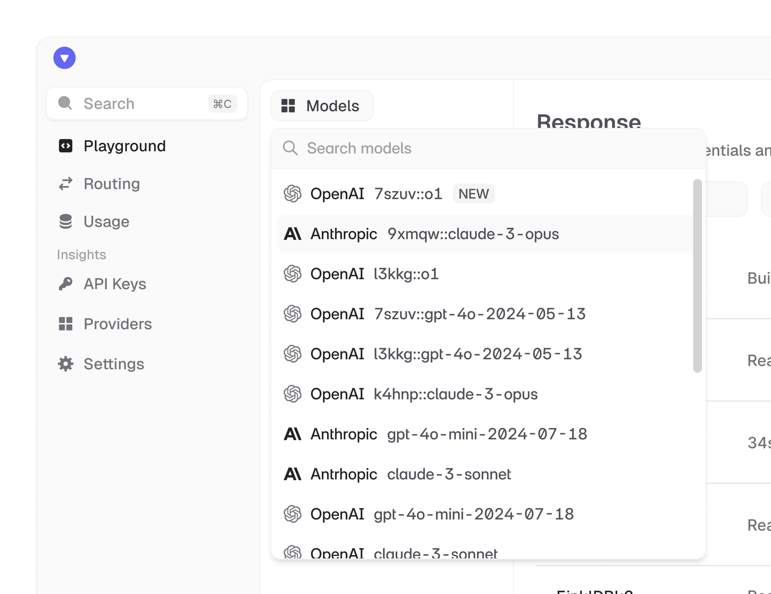Go to Usage section
This screenshot has width=771, height=594.
point(106,222)
